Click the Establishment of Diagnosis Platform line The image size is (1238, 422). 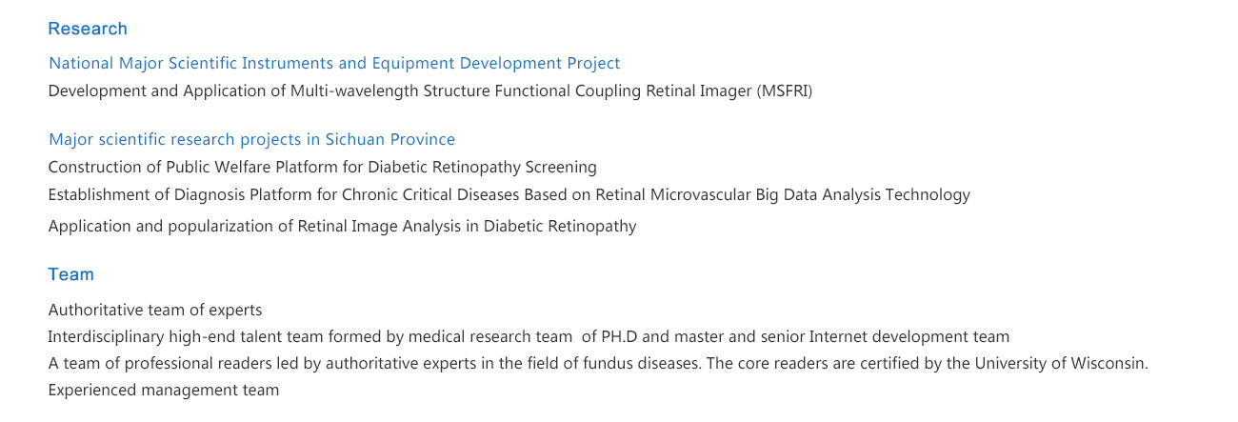tap(509, 195)
